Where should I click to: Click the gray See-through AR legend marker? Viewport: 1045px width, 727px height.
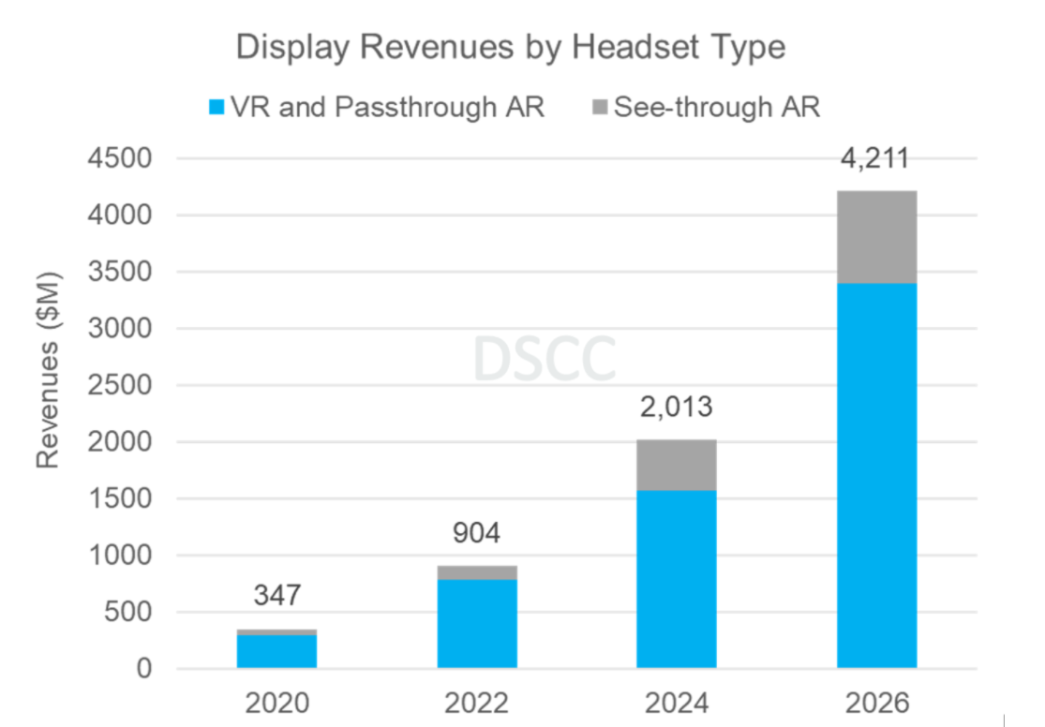pyautogui.click(x=598, y=108)
